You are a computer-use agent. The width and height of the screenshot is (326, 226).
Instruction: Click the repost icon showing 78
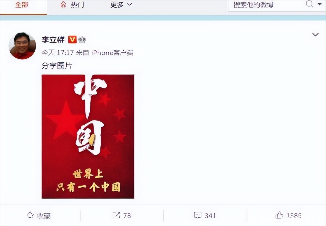point(116,215)
